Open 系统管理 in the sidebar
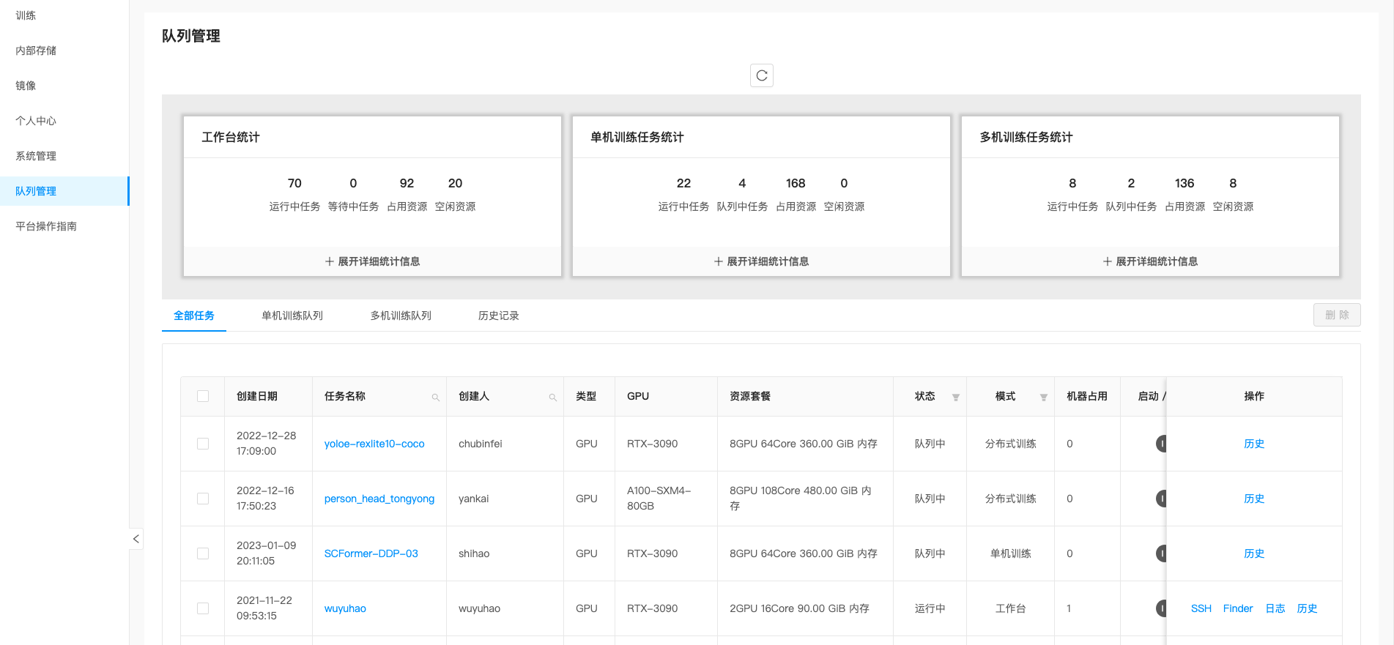 (64, 156)
